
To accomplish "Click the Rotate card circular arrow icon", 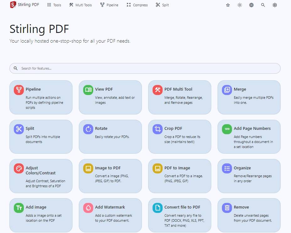I will (88, 129).
